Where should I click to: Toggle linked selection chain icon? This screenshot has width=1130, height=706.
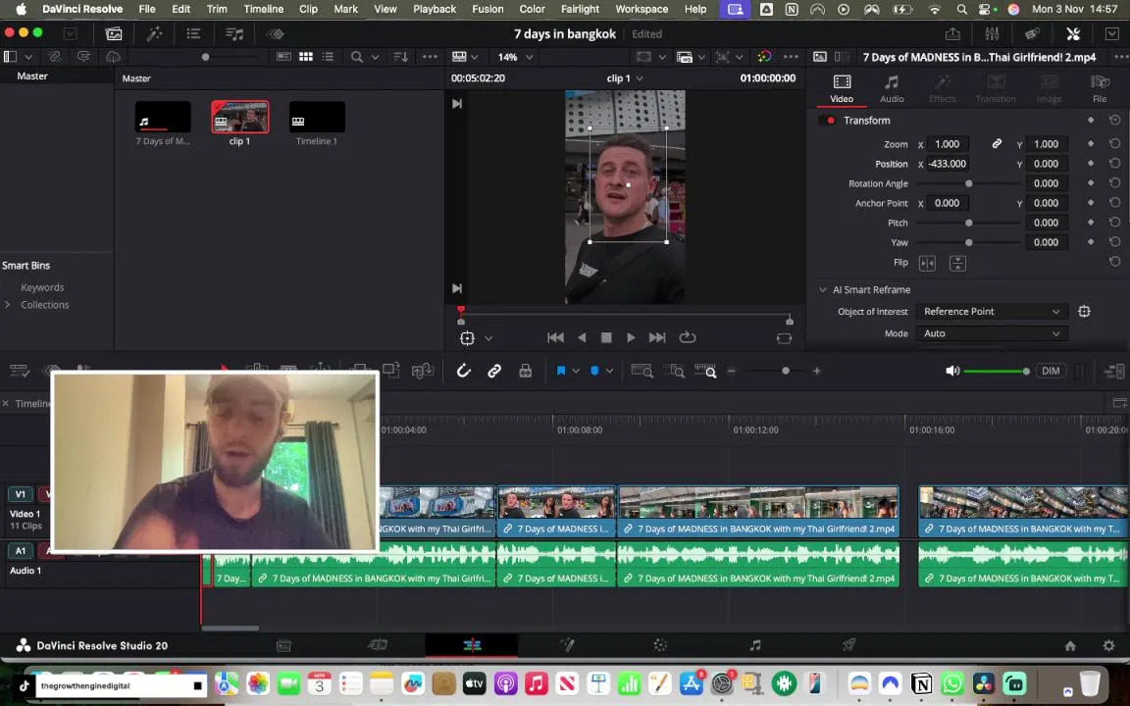494,371
